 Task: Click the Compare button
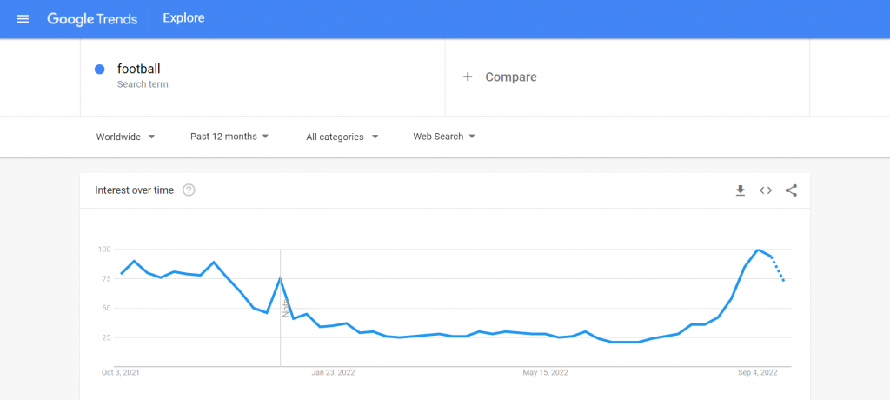510,77
